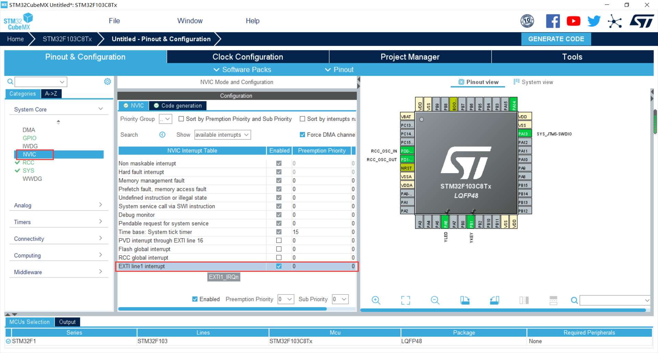Click the split-columns view icon

[524, 301]
